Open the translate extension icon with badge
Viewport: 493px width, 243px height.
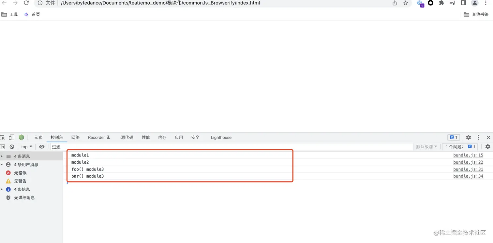pos(420,4)
